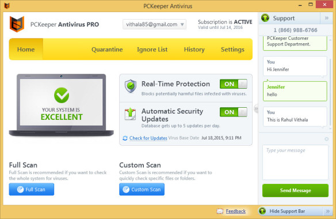
Task: Open the Ignore List tab
Action: tap(152, 50)
